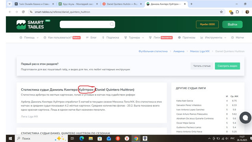This screenshot has height=142, width=252.
Task: Close the Daniel Quintero Huitrón Yandex tab
Action: click(x=141, y=4)
